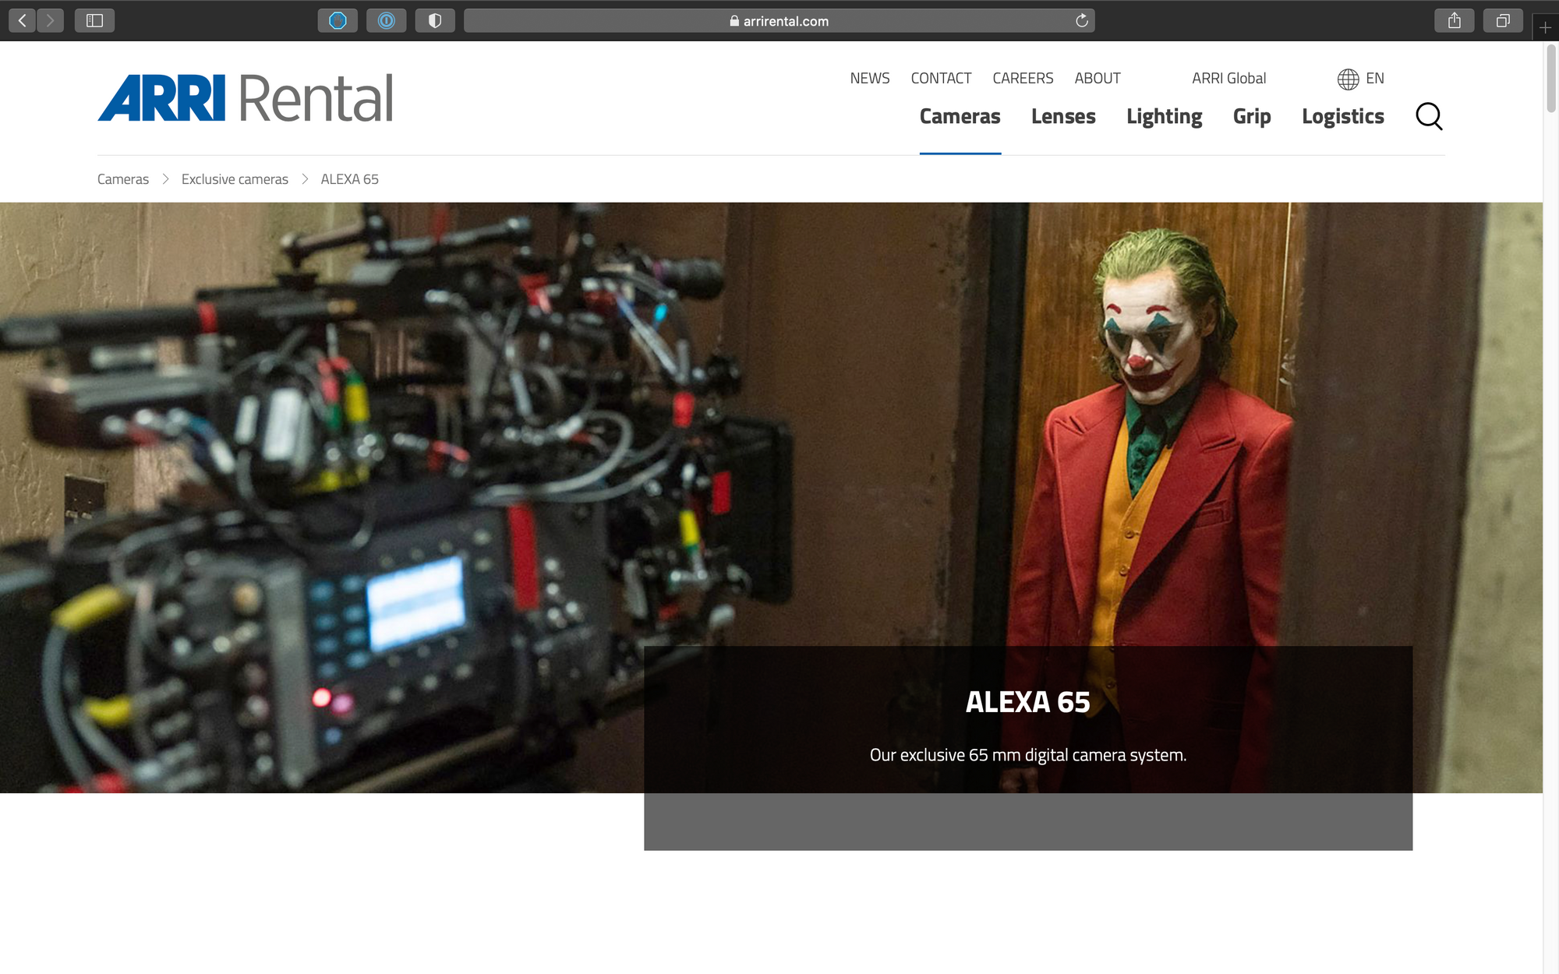Go to ARRI Global
Screen dimensions: 1559x974
pos(1228,79)
